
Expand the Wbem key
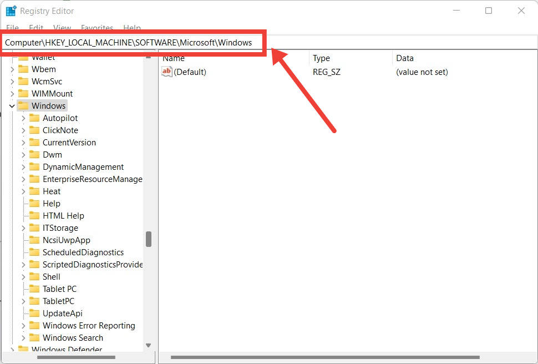12,69
